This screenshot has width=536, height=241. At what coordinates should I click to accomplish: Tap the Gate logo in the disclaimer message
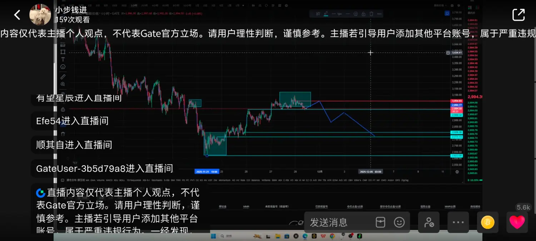click(41, 193)
